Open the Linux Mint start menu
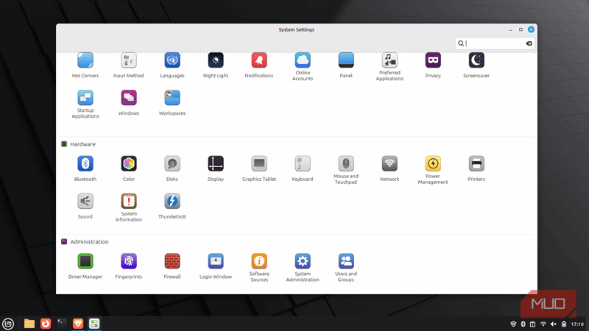 (8, 323)
